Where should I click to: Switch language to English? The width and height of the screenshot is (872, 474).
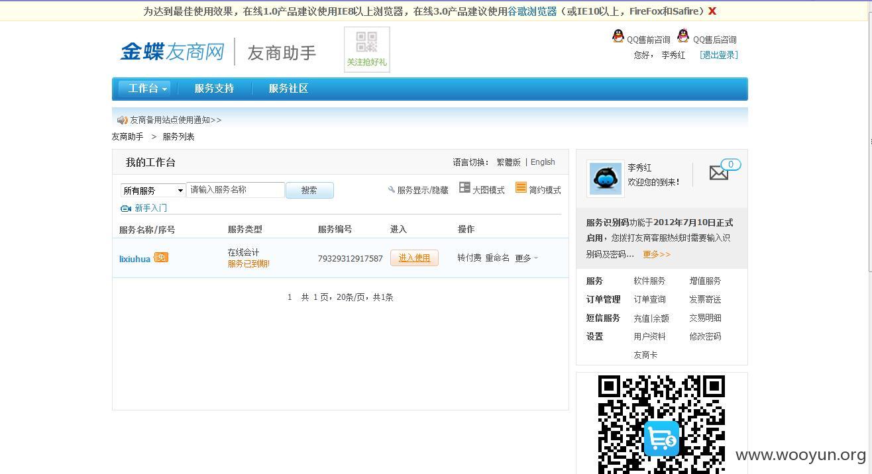543,162
